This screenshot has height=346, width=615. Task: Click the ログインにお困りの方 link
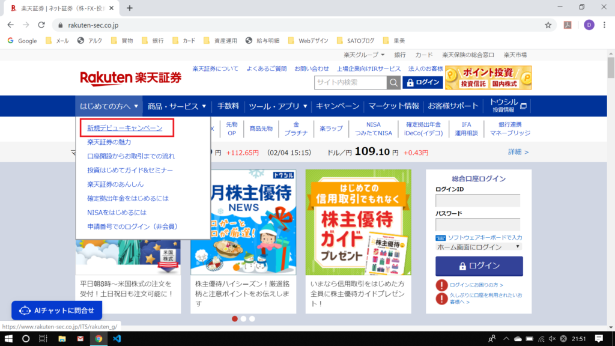[476, 285]
